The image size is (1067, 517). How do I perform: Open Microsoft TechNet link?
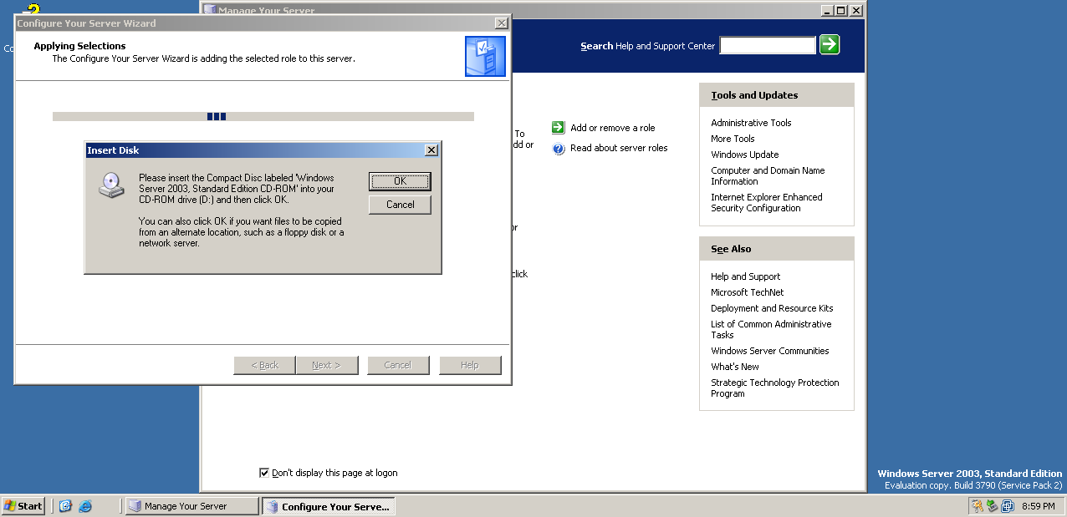pyautogui.click(x=748, y=292)
